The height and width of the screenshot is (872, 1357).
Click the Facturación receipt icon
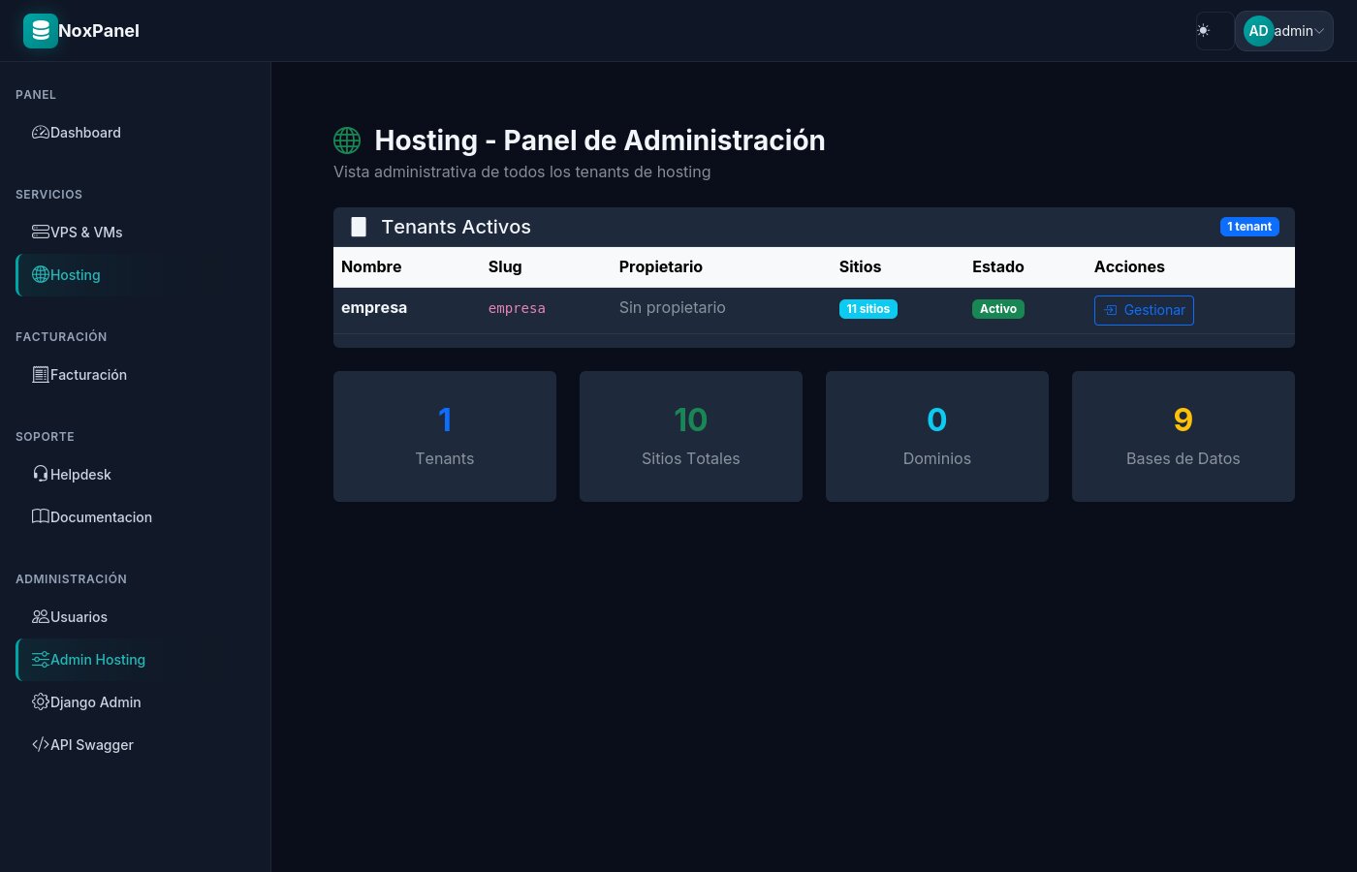click(41, 375)
